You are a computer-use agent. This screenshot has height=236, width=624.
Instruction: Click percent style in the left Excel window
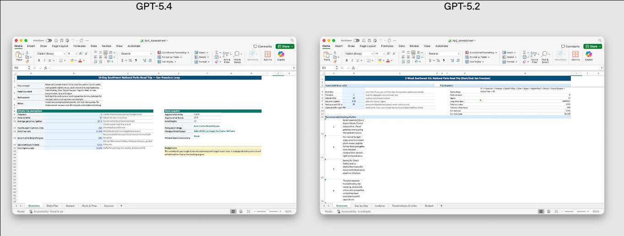click(130, 60)
